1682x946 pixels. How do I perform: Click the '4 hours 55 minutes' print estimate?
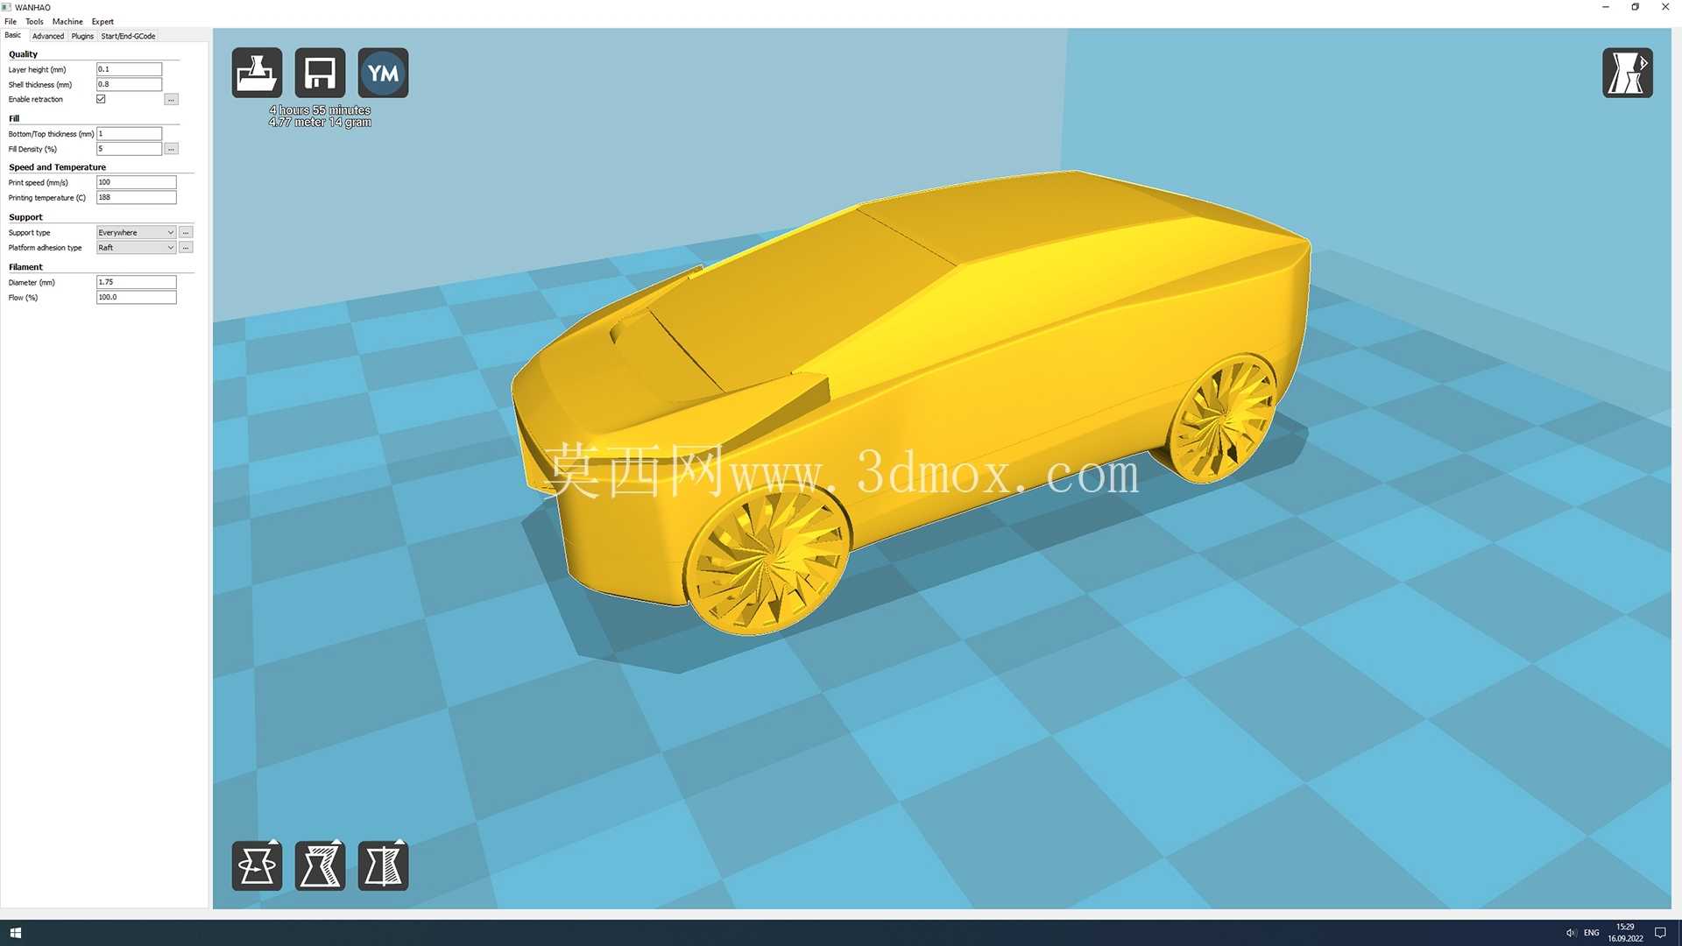click(320, 110)
